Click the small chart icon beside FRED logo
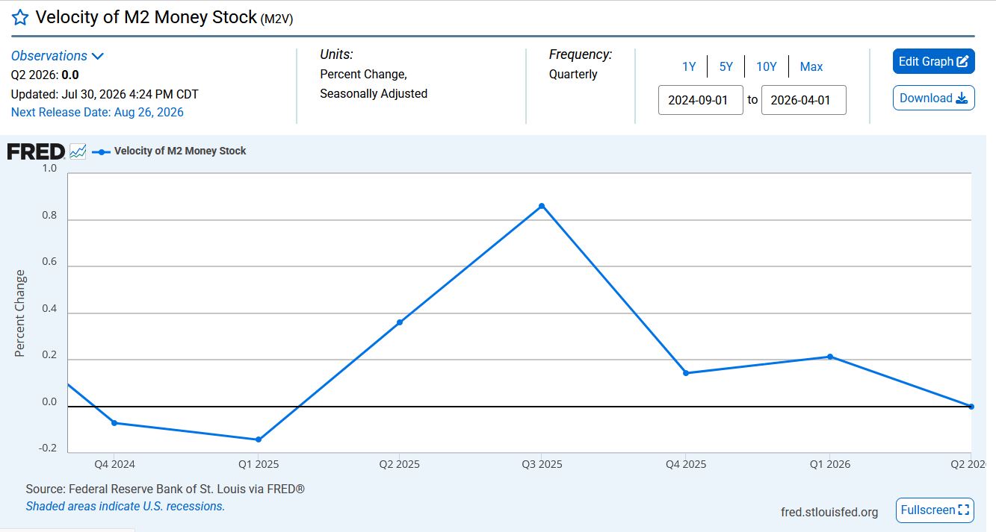996x532 pixels. 78,151
